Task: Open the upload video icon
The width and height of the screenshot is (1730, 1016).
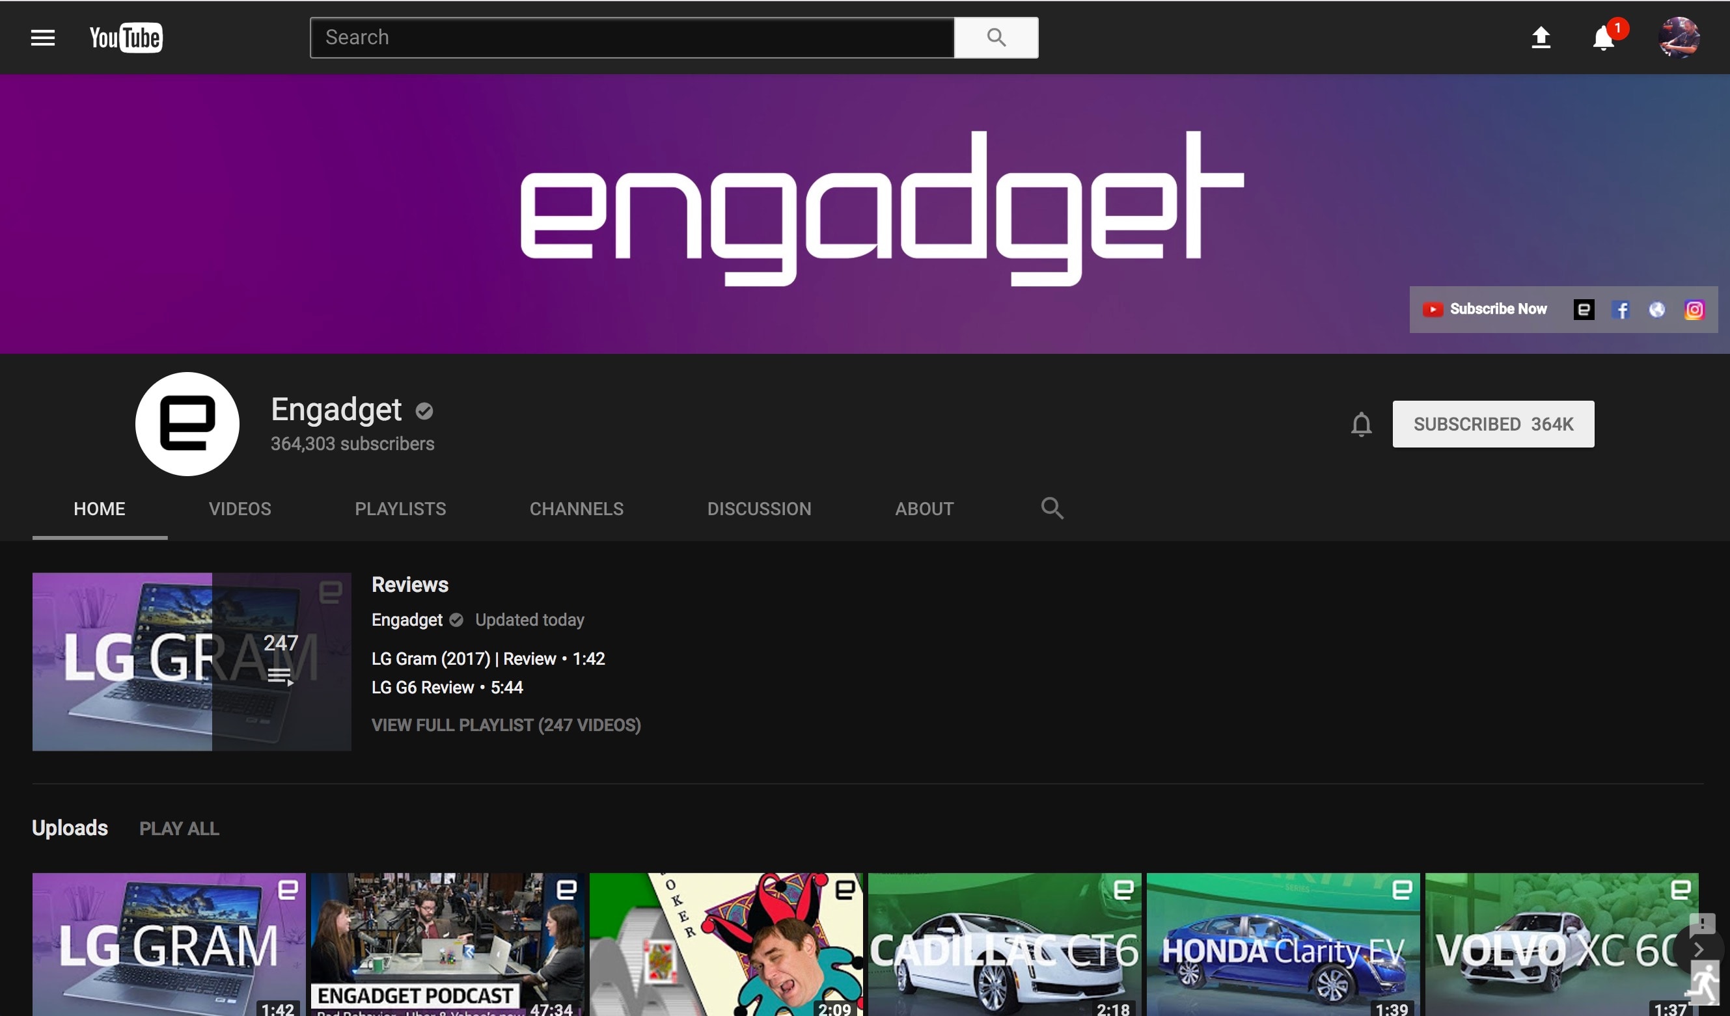Action: tap(1541, 37)
